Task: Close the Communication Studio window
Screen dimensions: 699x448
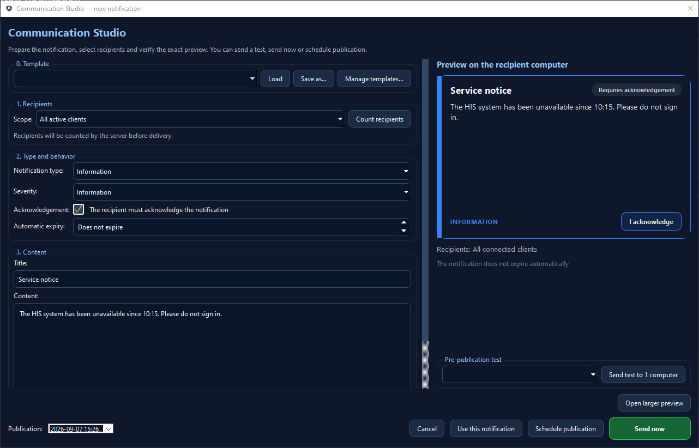Action: (x=690, y=8)
